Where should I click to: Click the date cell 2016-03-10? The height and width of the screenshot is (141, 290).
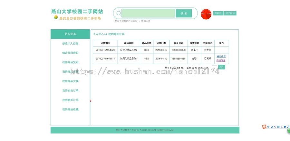[161, 59]
